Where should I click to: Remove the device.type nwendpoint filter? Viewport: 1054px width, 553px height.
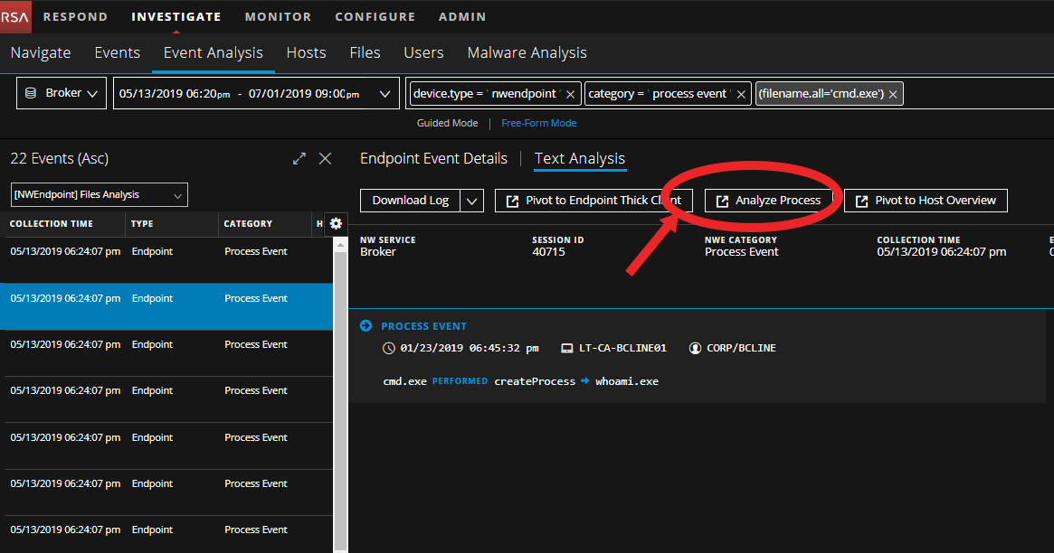[570, 94]
